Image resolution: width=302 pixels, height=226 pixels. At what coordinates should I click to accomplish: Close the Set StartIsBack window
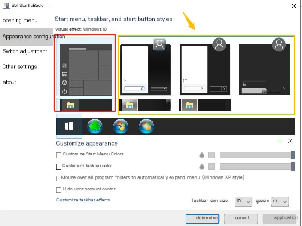pos(294,6)
